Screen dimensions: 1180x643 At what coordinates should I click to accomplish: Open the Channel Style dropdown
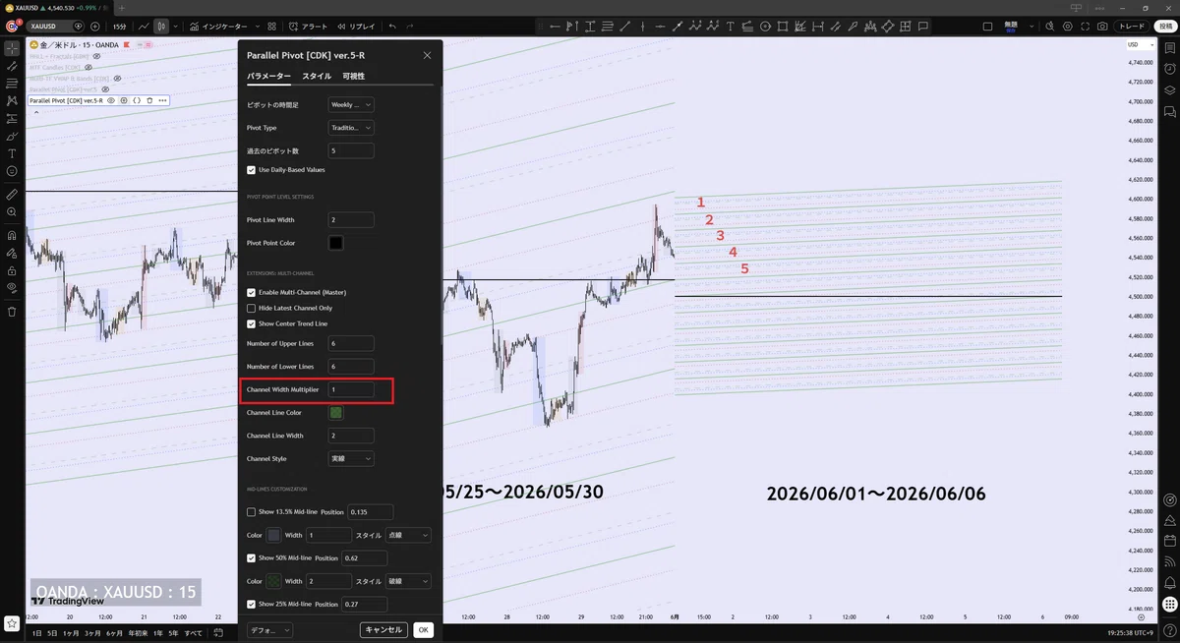click(351, 458)
